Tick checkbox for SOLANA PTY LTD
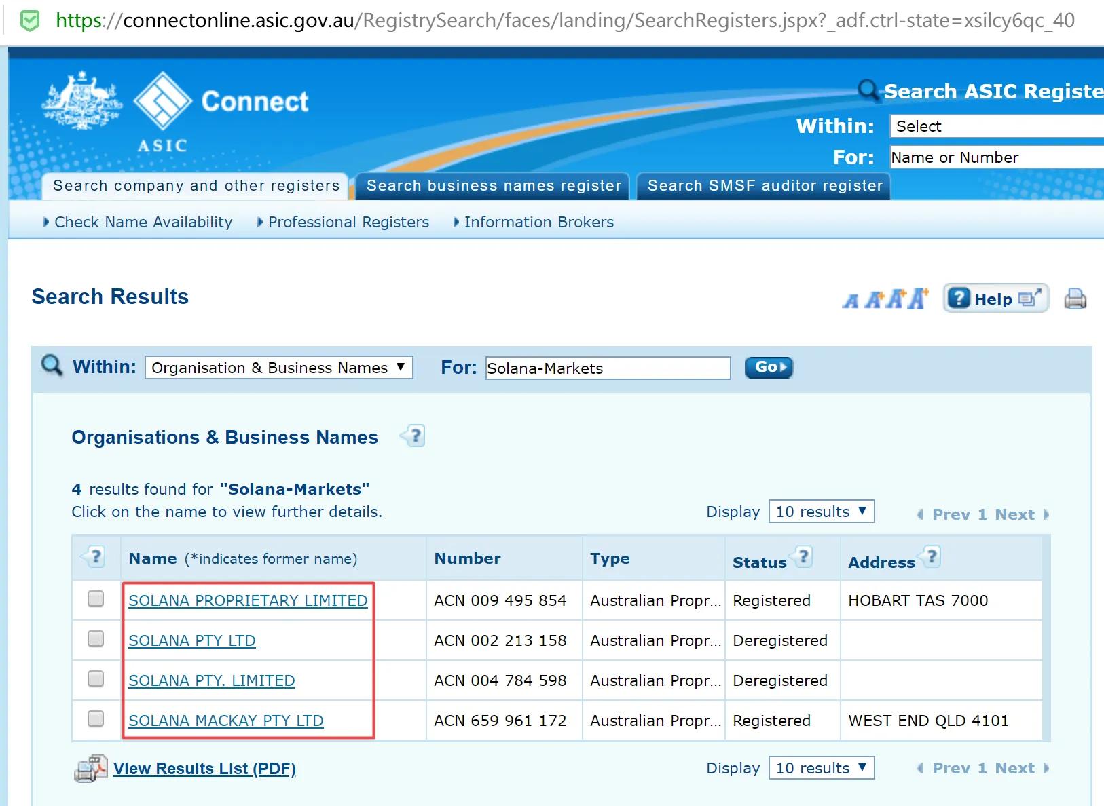This screenshot has height=806, width=1104. [x=96, y=639]
